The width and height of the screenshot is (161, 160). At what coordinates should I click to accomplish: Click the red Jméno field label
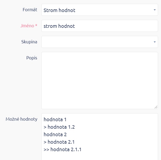pyautogui.click(x=27, y=26)
